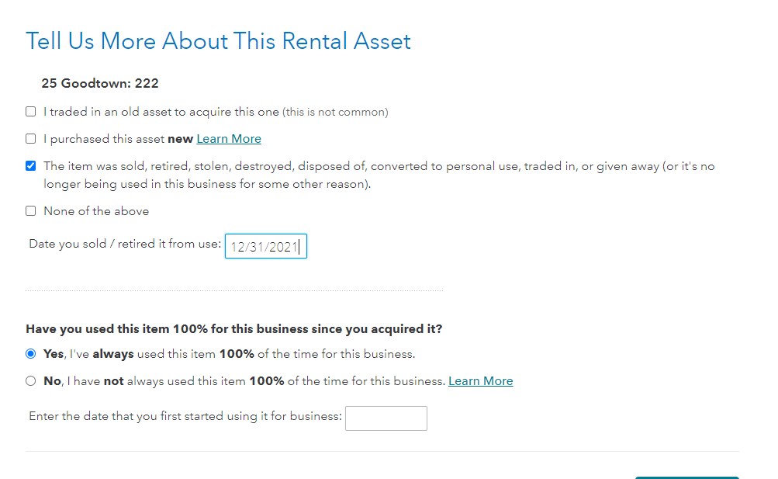Image resolution: width=778 pixels, height=479 pixels.
Task: Click the Tell Us More About This Rental Asset heading
Action: coord(218,41)
